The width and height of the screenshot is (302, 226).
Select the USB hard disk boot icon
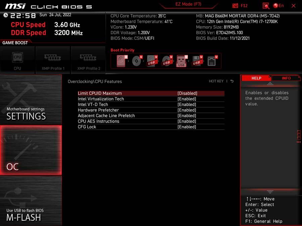(152, 61)
